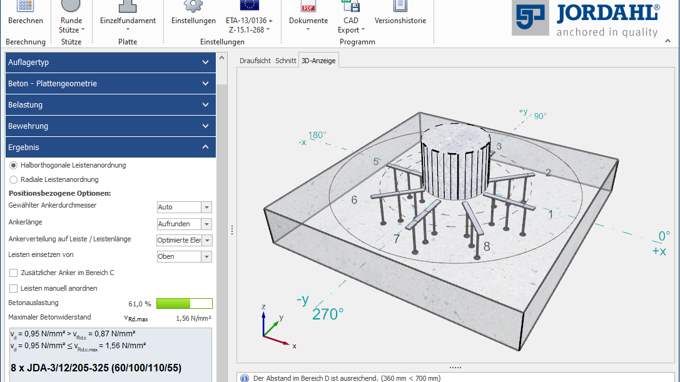
Task: Click the horizontal splitter dots below 3D view
Action: [x=455, y=368]
